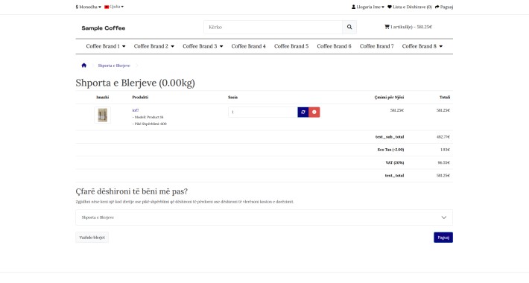Open the shopping cart summary in the header
The image size is (529, 283).
[x=408, y=27]
